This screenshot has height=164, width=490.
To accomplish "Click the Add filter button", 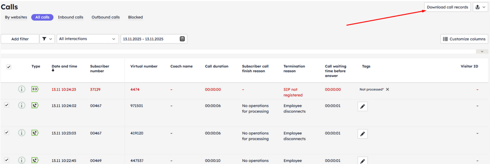I will coord(20,39).
